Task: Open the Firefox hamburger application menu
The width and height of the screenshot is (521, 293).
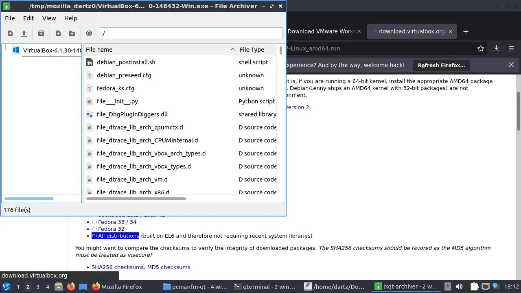Action: tap(511, 48)
